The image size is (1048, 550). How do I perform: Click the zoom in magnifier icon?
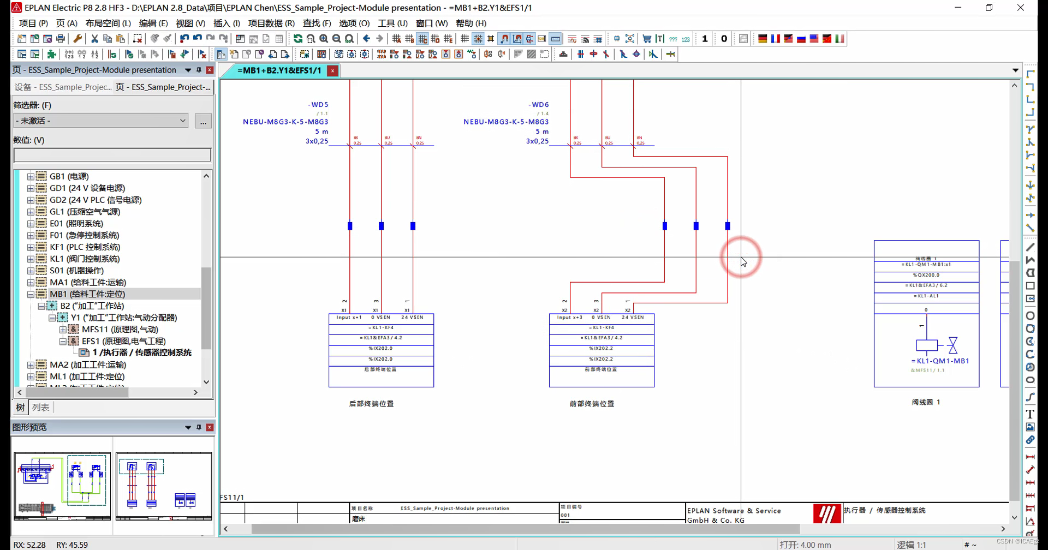tap(324, 39)
